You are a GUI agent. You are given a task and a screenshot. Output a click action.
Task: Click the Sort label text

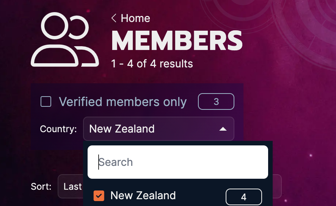[x=41, y=187]
